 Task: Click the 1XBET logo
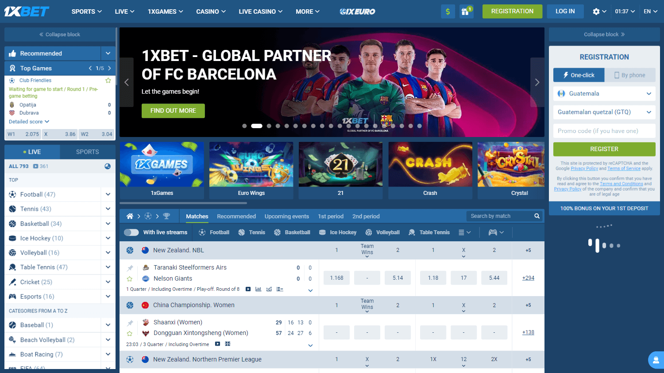[x=27, y=11]
